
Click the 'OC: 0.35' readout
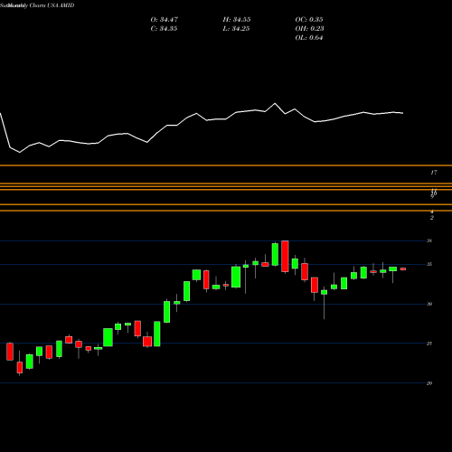309,20
